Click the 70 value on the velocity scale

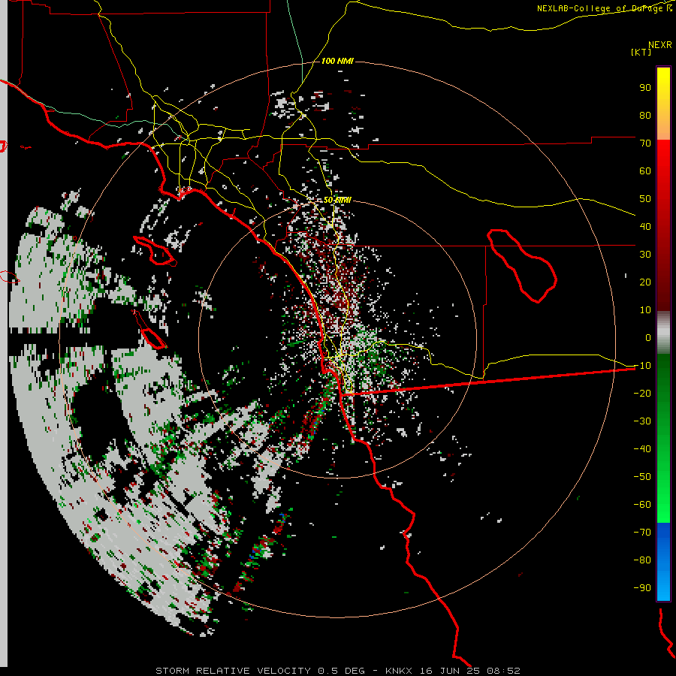645,143
